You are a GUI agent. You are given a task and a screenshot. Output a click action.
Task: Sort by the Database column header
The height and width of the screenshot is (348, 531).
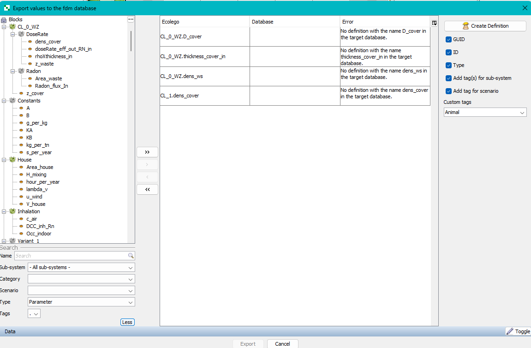pos(295,22)
